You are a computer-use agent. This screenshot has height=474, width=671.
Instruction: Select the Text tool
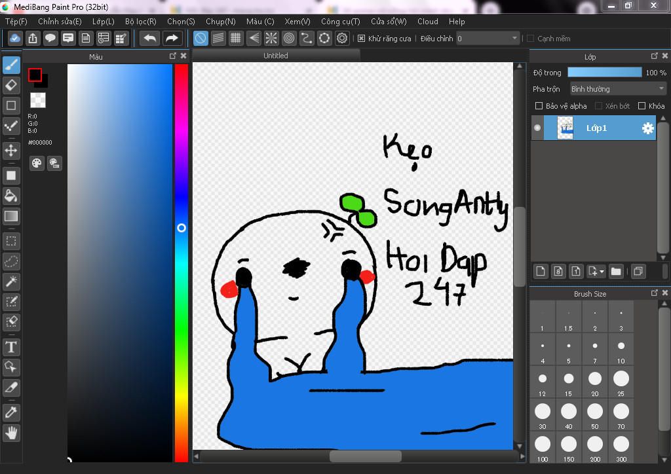click(x=11, y=346)
